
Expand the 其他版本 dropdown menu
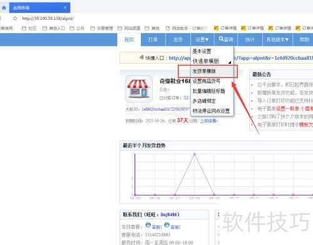point(277,39)
